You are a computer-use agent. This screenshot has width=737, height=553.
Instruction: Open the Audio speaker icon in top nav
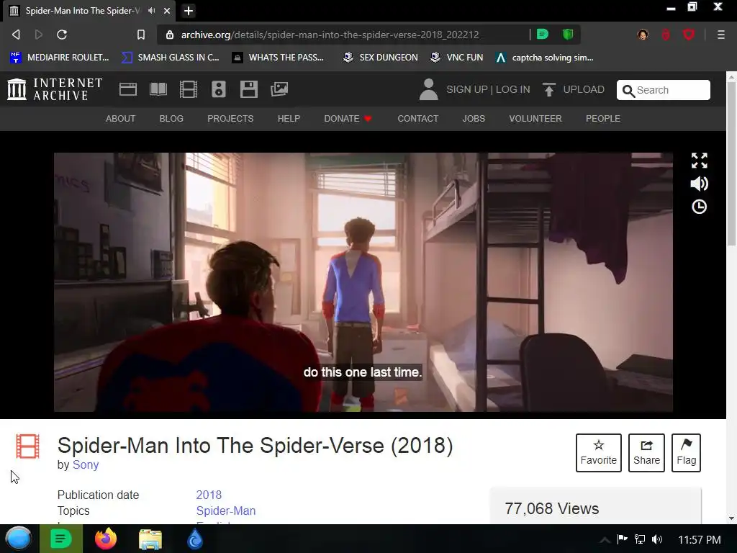pyautogui.click(x=219, y=89)
